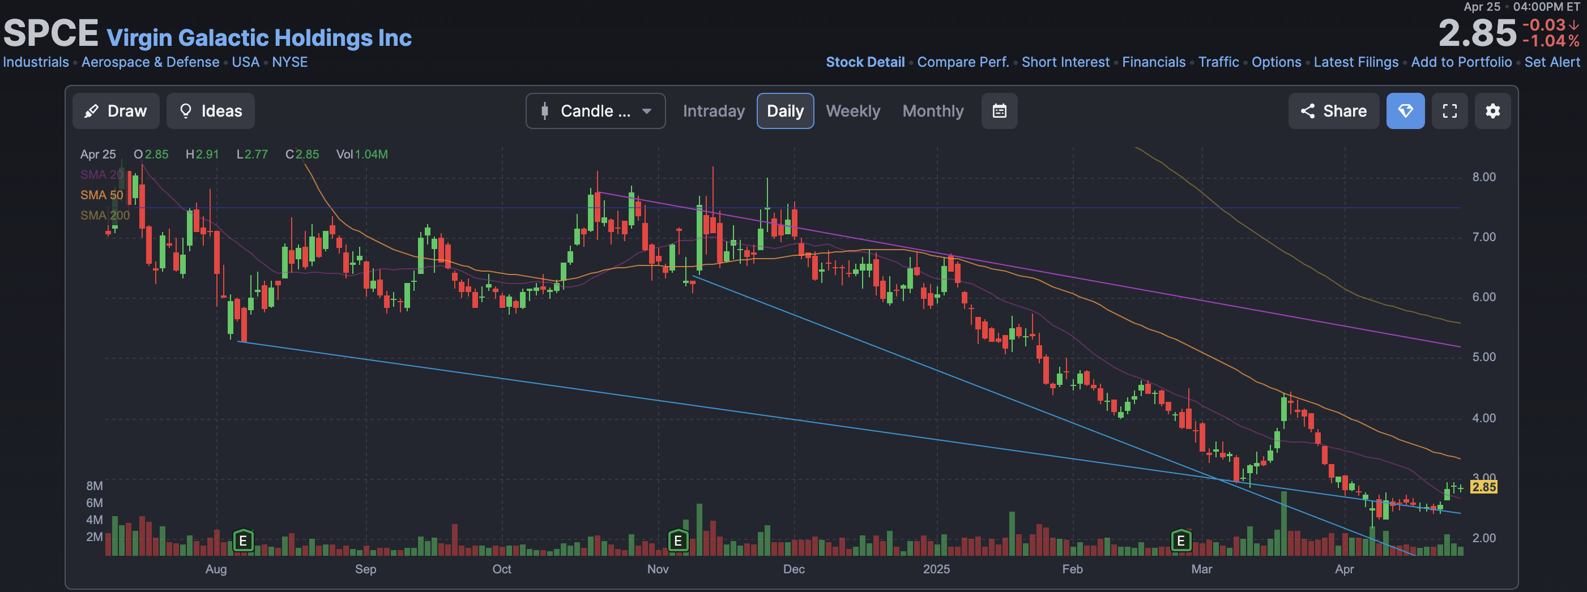Image resolution: width=1587 pixels, height=592 pixels.
Task: Click the L 2.77 low value
Action: click(x=252, y=155)
